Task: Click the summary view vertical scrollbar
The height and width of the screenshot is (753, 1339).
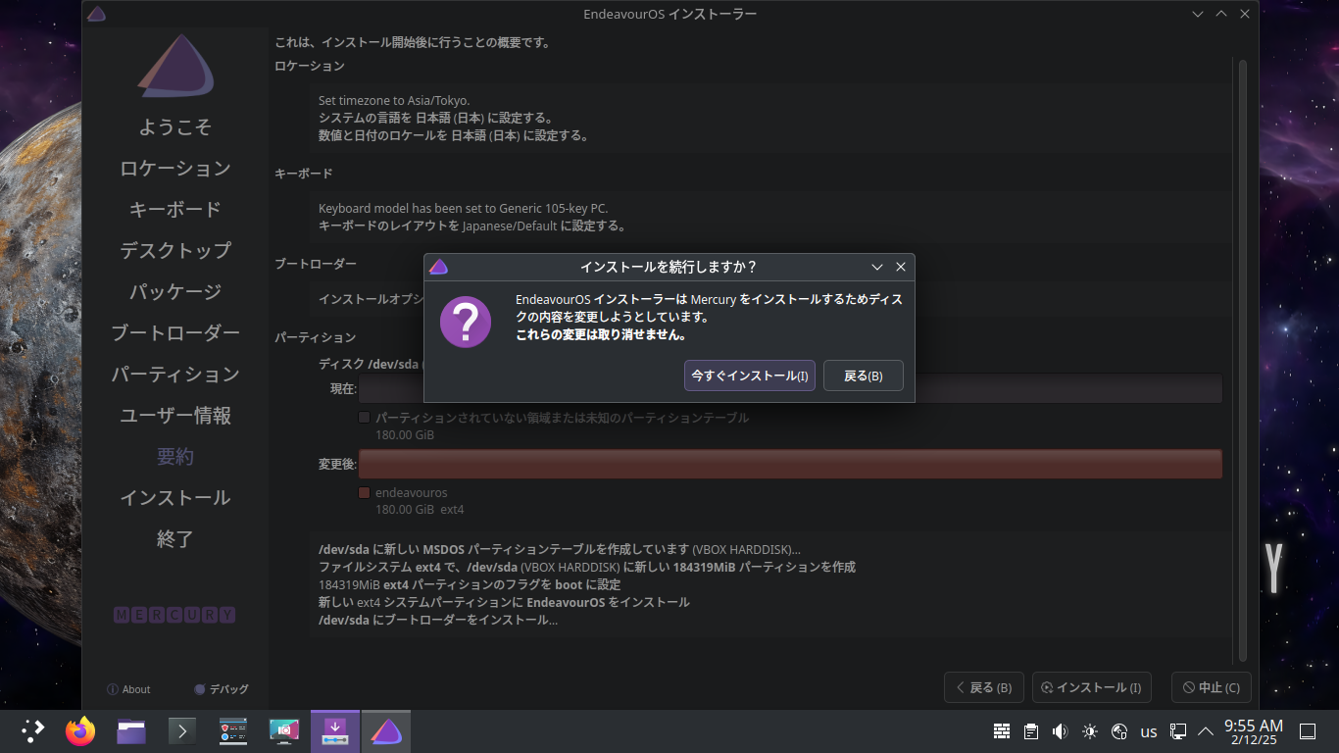Action: [x=1243, y=360]
